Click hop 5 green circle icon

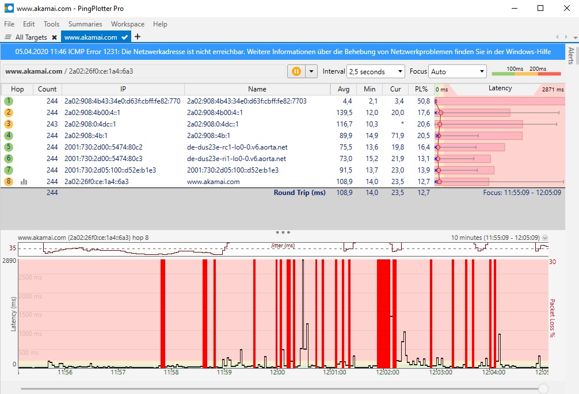[9, 147]
